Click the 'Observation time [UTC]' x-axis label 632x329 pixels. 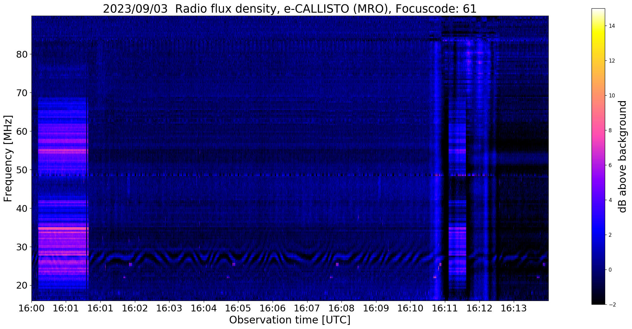tap(290, 320)
